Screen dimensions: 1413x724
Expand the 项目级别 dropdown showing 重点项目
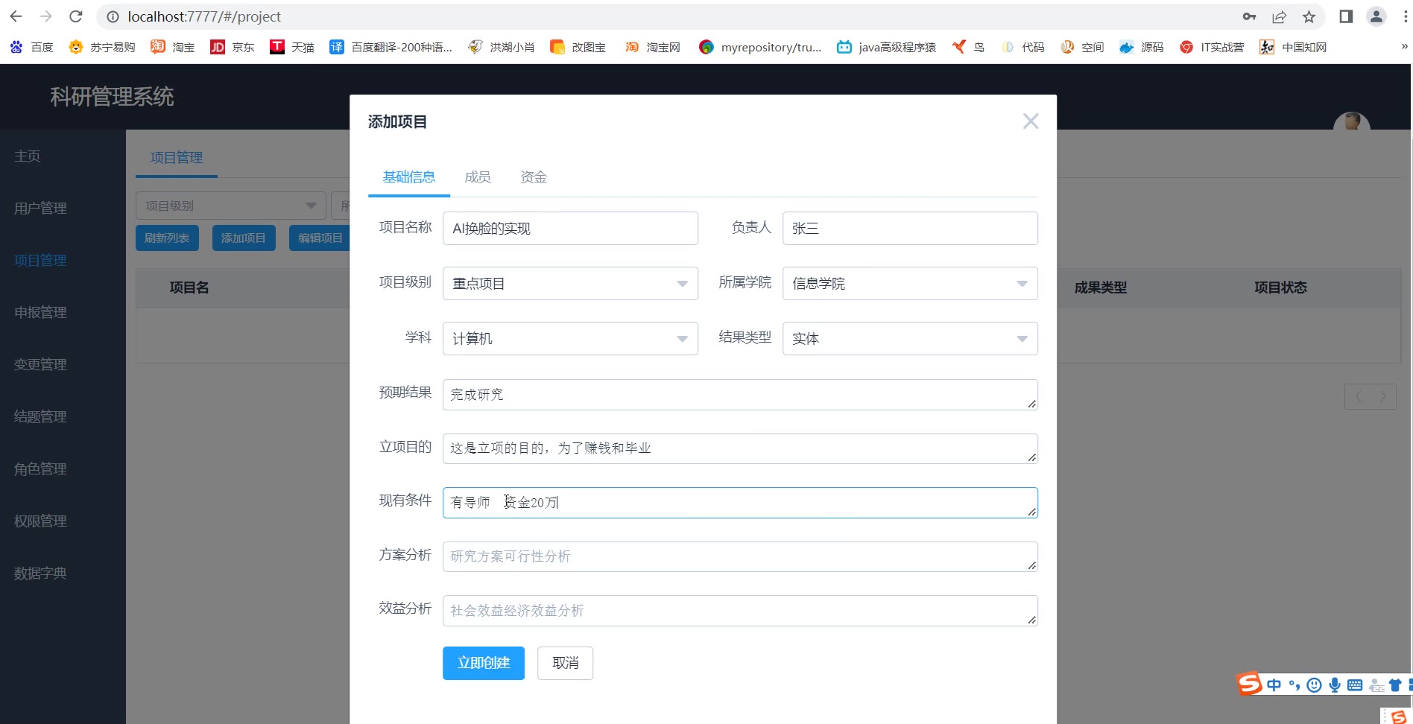[x=570, y=284]
